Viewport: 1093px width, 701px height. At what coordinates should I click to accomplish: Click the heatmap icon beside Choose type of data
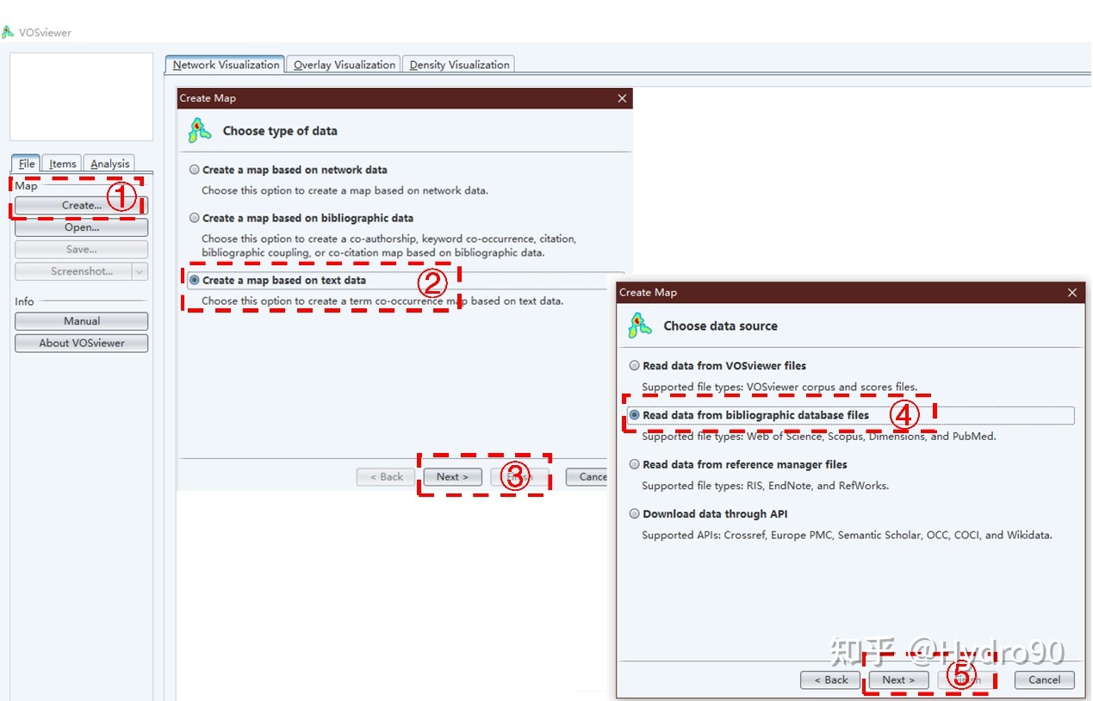(x=200, y=131)
